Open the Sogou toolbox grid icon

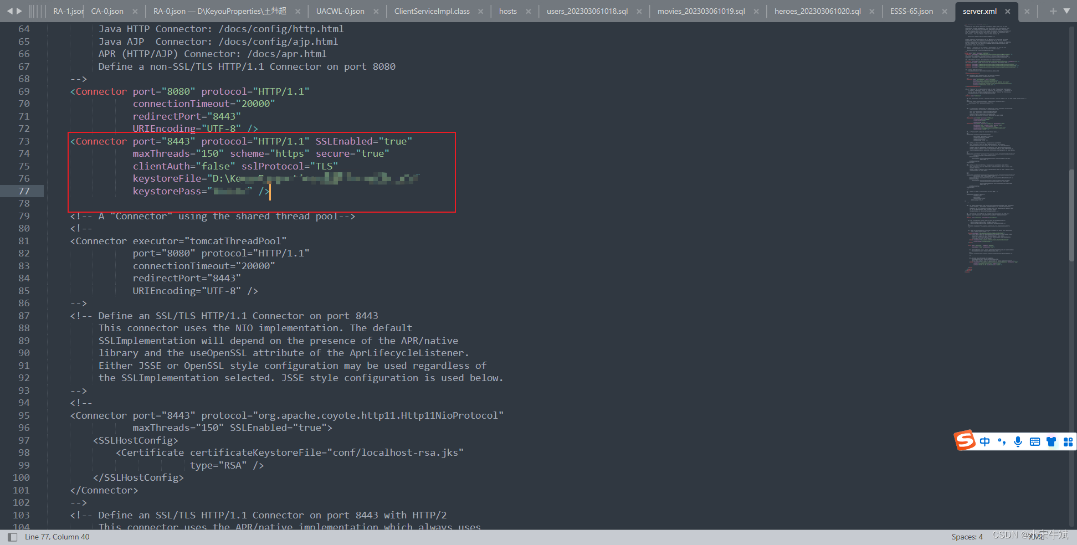tap(1068, 441)
